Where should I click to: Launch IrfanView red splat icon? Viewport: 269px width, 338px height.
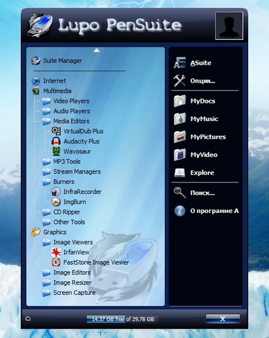[56, 252]
